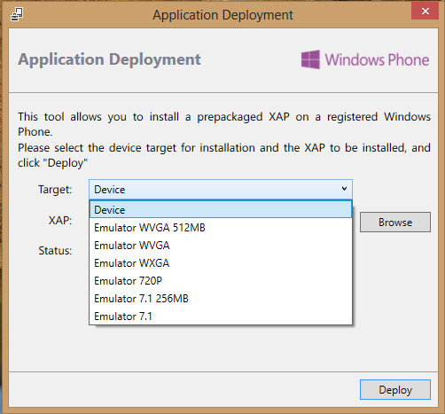Click the XAP field label

pos(60,220)
